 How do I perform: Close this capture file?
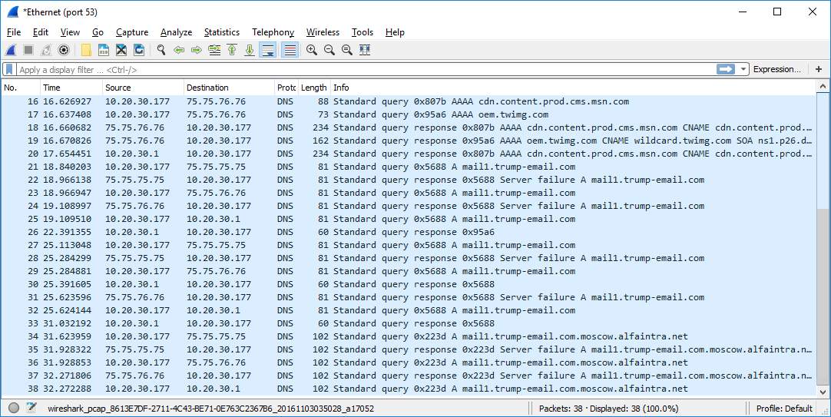(121, 51)
